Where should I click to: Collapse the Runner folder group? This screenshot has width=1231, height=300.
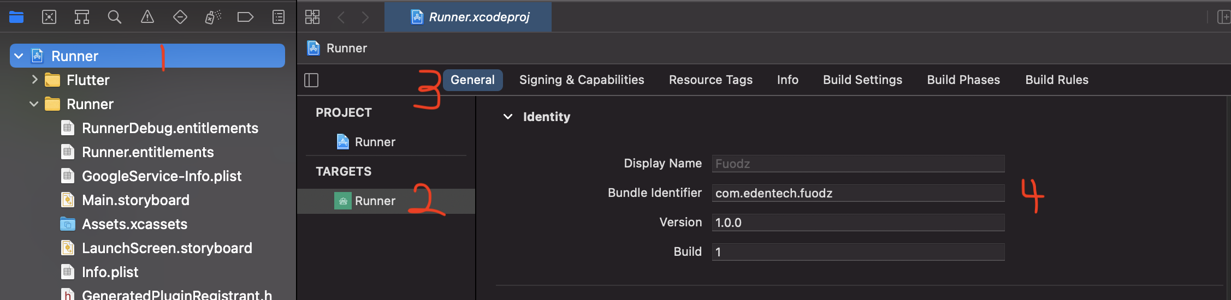[34, 104]
